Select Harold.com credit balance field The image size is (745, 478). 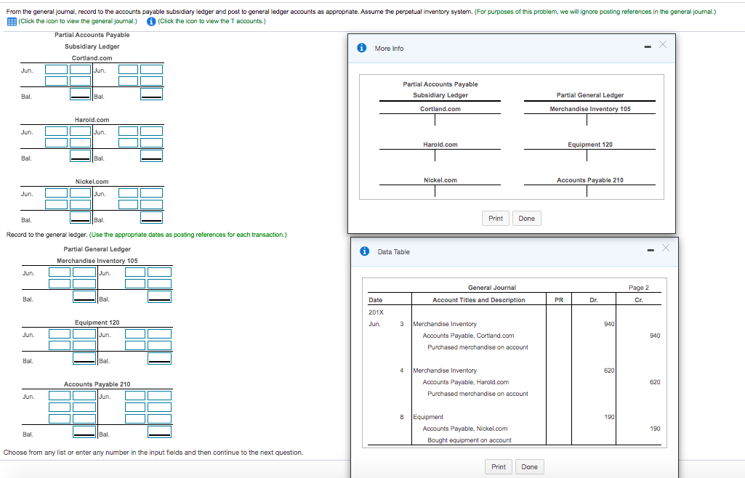point(152,155)
